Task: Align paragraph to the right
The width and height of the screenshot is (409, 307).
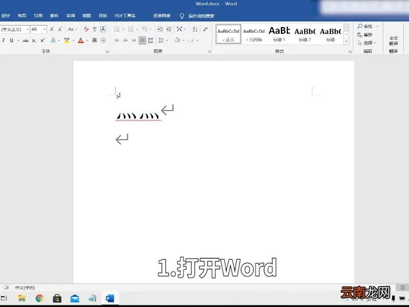Action: click(134, 40)
